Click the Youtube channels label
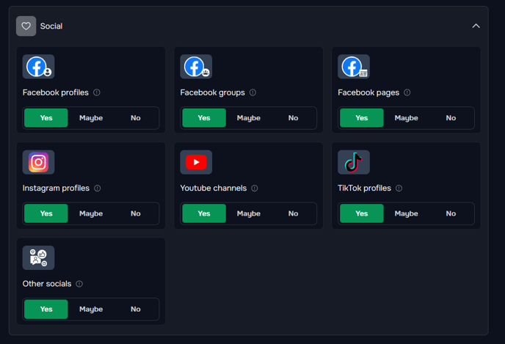The image size is (505, 344). pyautogui.click(x=214, y=189)
